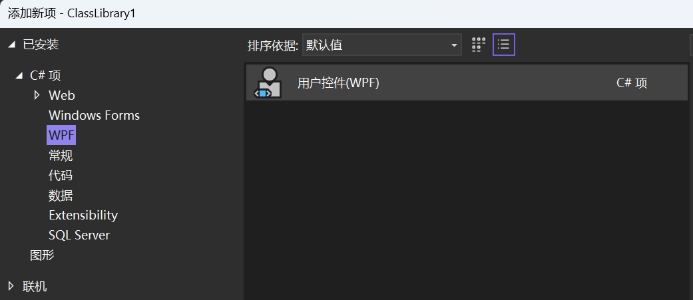Select the 代码 category

coord(61,176)
